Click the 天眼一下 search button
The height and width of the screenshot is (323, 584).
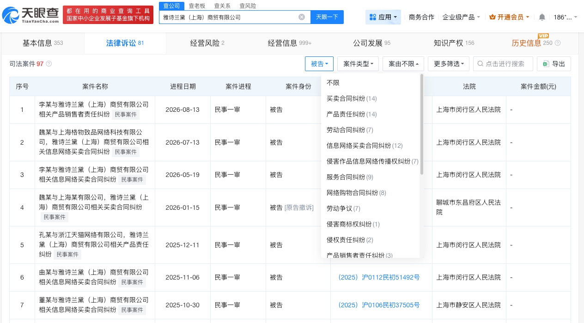click(x=327, y=17)
